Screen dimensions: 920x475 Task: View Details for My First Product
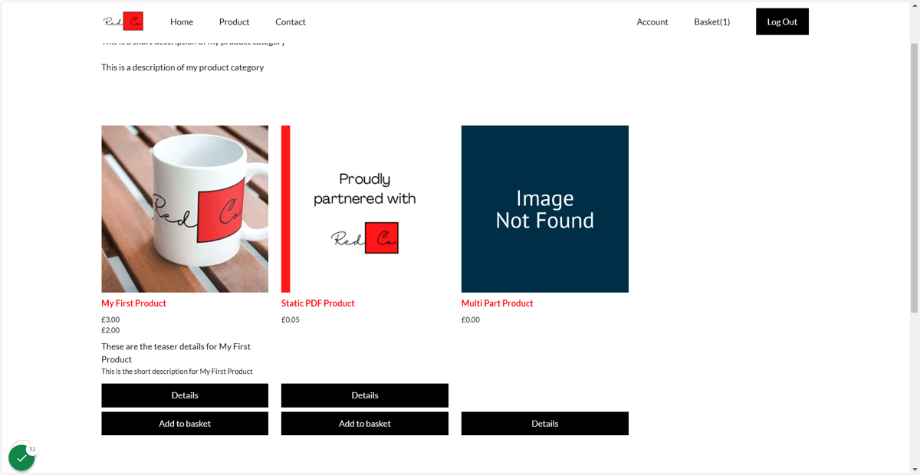185,395
